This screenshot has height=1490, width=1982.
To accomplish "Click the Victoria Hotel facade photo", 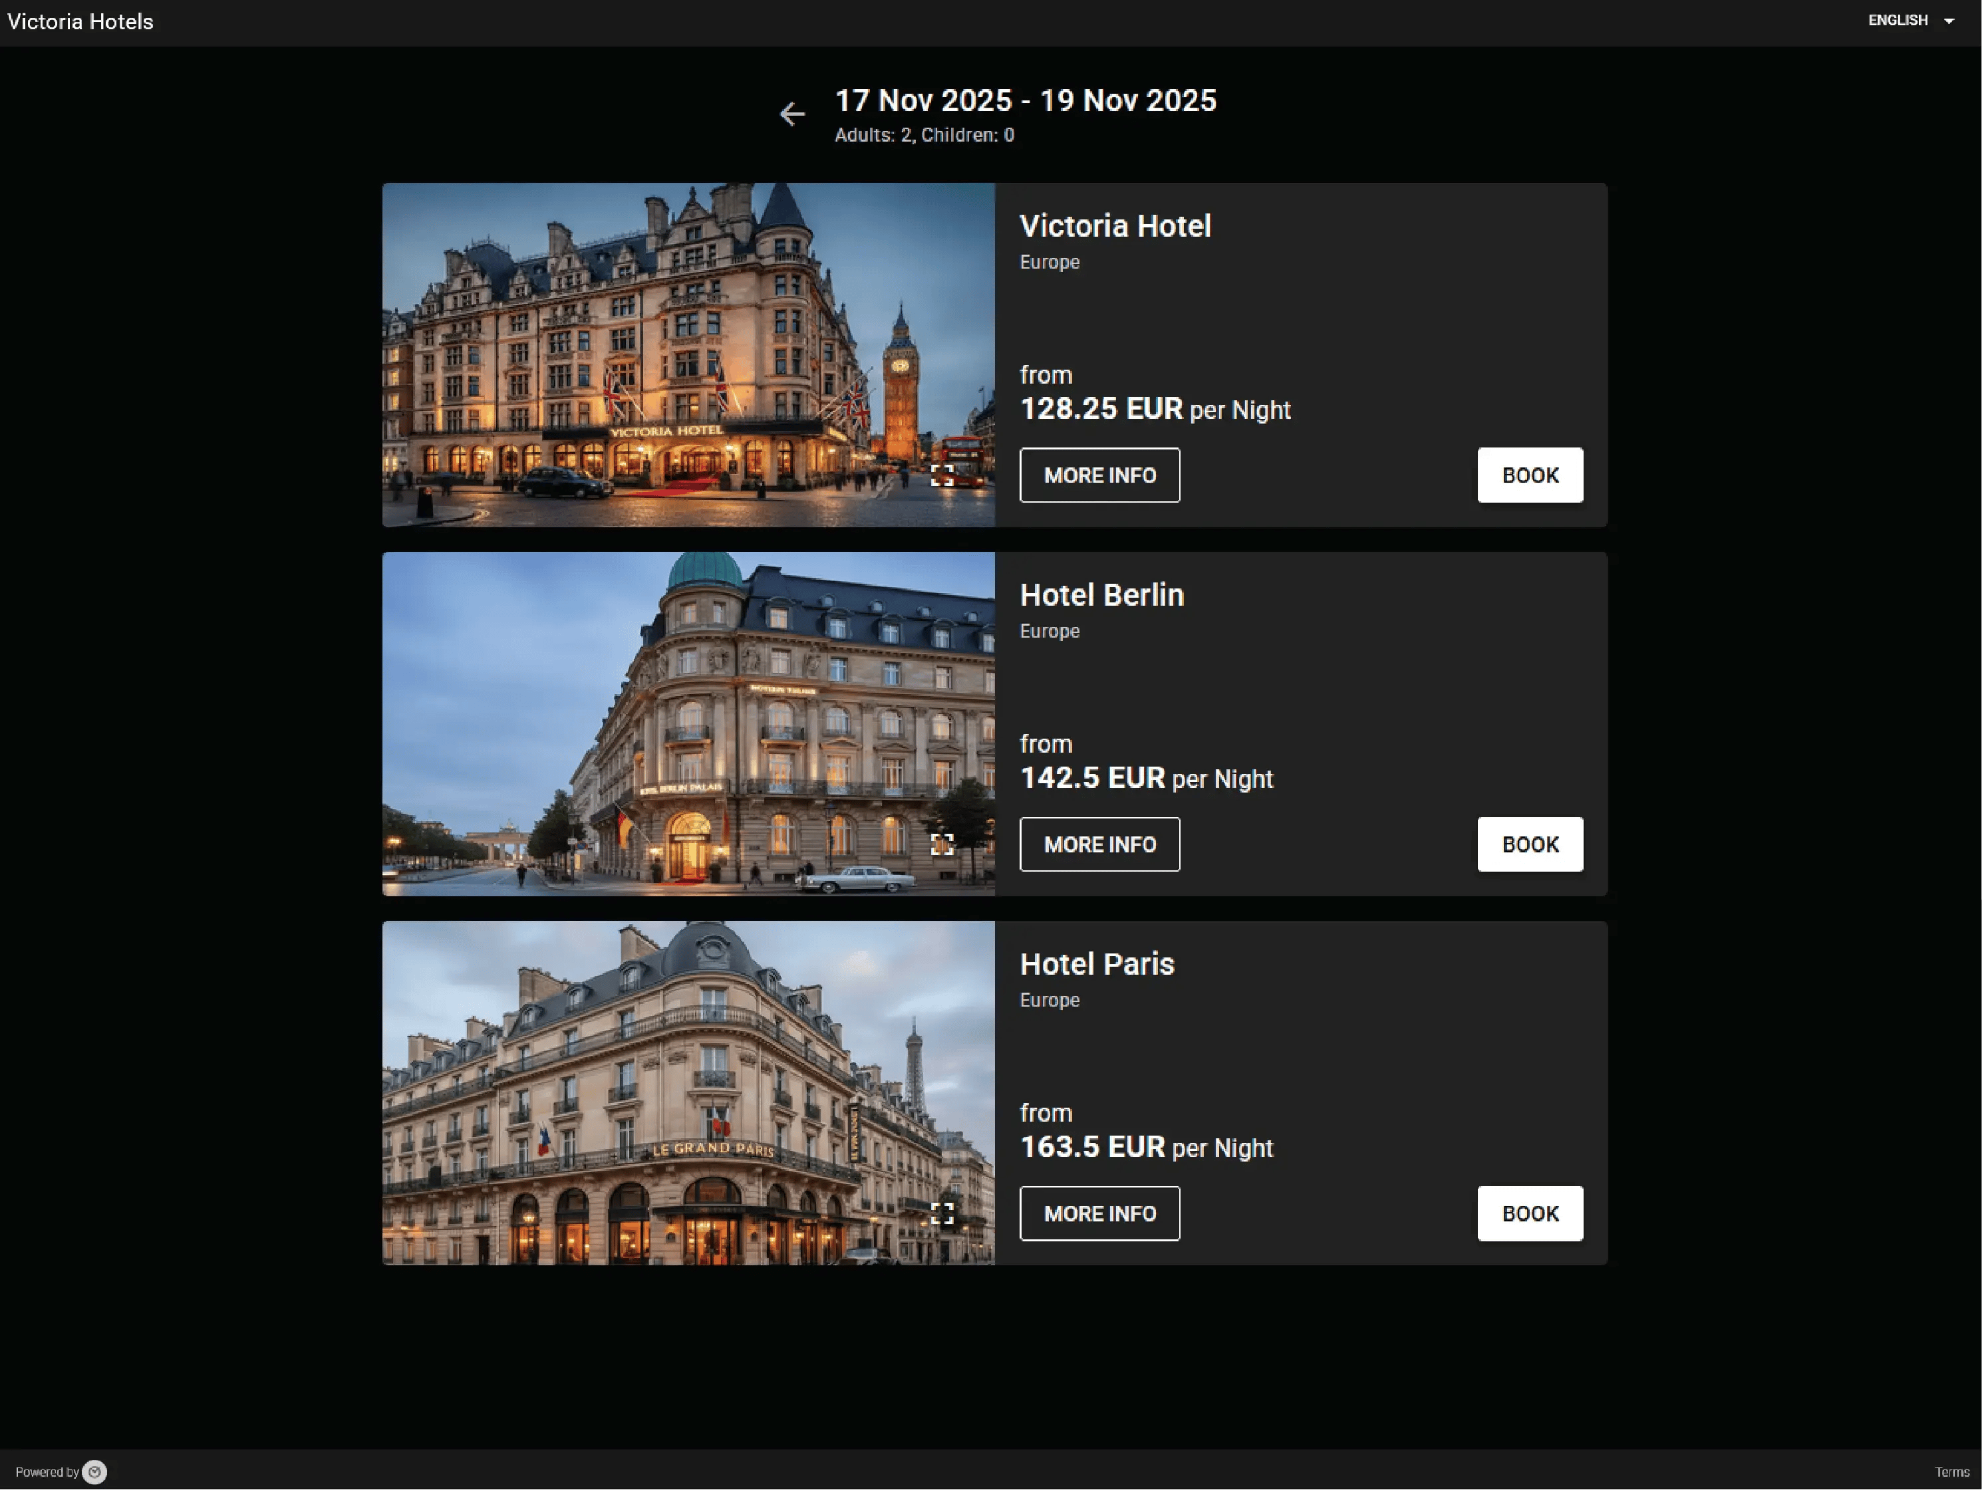I will (687, 356).
